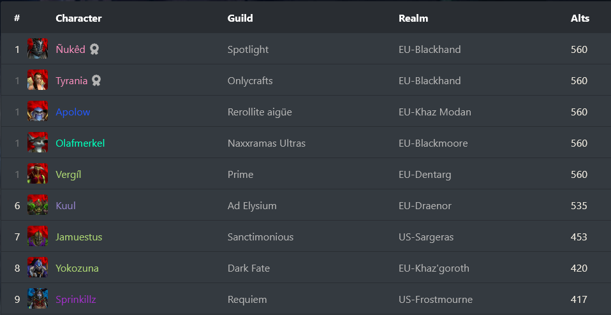611x315 pixels.
Task: Click the badge icon beside Tyrania
Action: coord(96,80)
